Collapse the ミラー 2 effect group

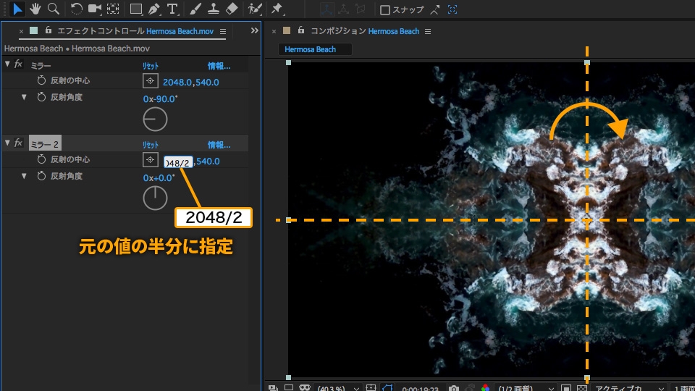[x=7, y=143]
